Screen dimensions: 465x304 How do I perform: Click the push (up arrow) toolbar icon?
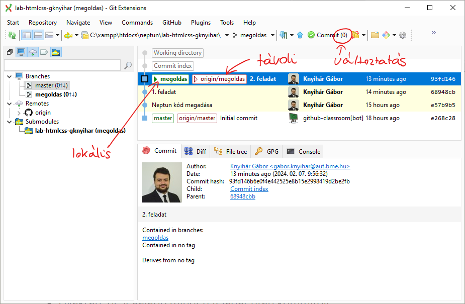coord(300,35)
